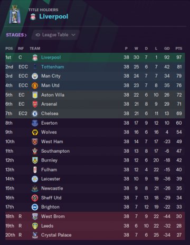
Task: Sort table by PTS column header
Action: (x=179, y=49)
